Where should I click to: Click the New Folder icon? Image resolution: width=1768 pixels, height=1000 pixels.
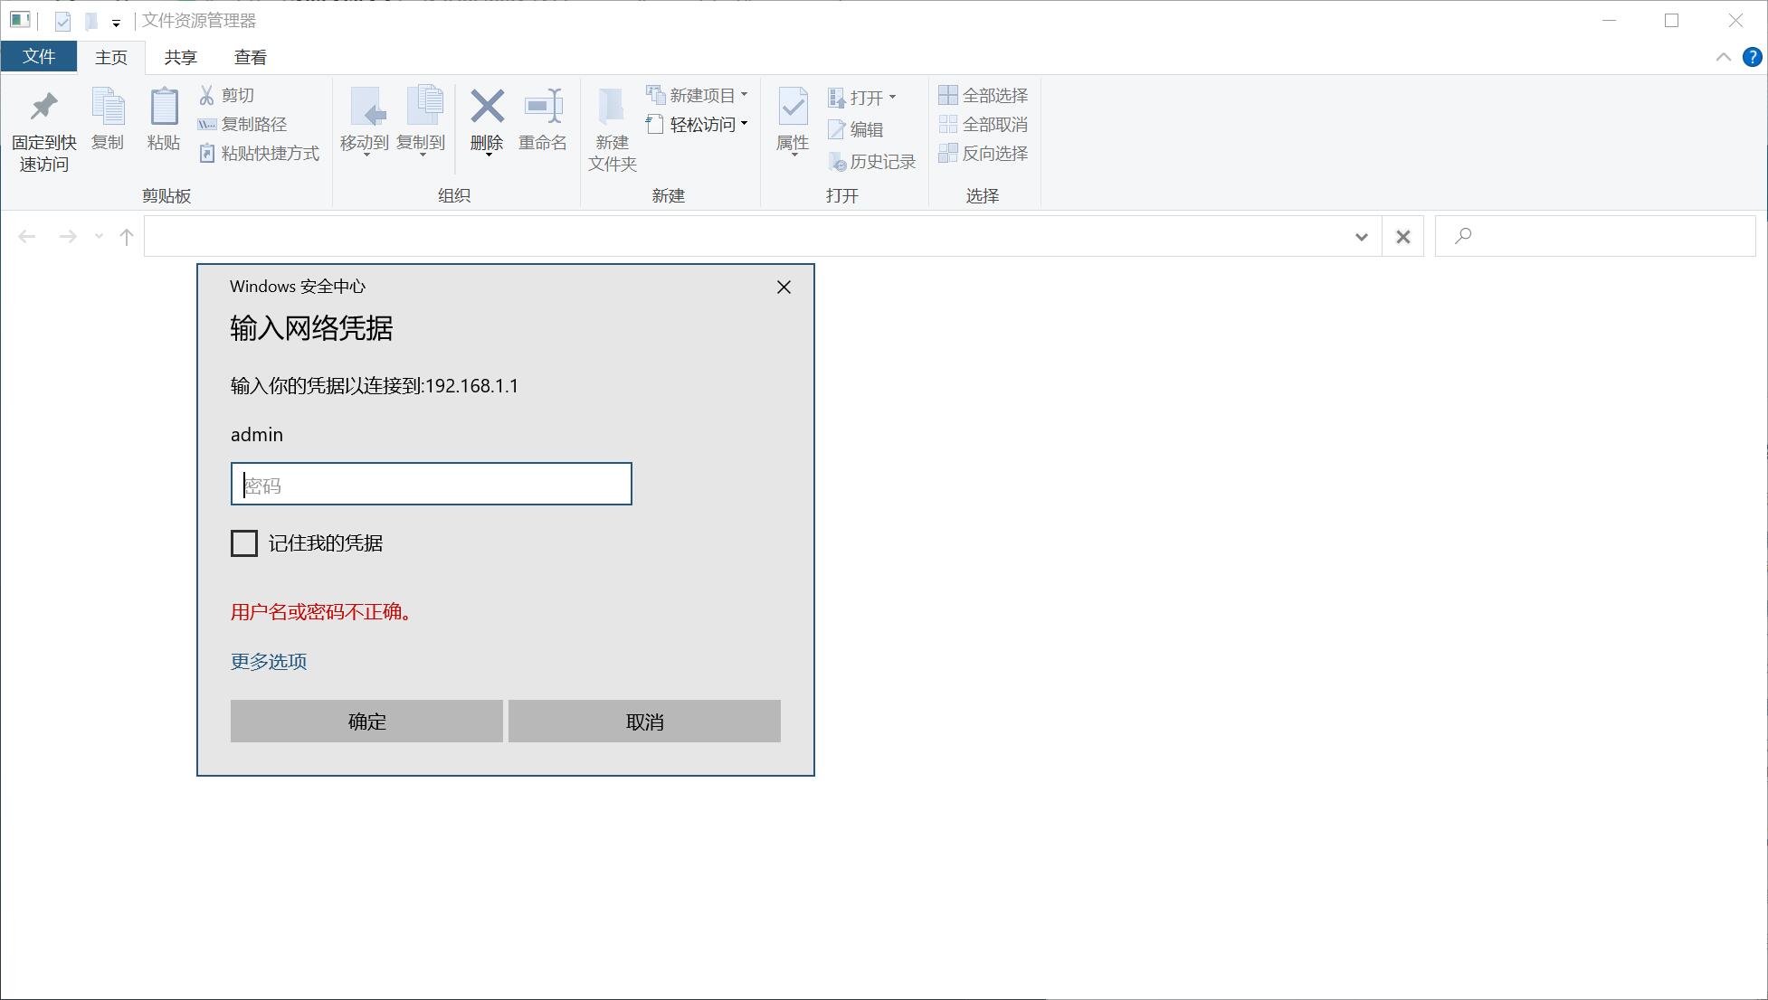click(x=612, y=108)
